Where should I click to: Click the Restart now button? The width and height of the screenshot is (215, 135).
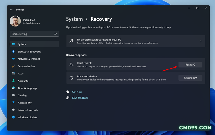[x=190, y=78]
